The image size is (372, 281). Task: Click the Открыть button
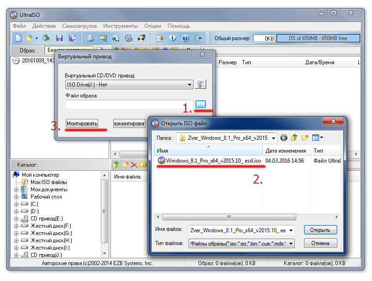point(320,230)
